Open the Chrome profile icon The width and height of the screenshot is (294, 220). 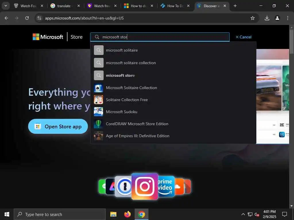(277, 18)
